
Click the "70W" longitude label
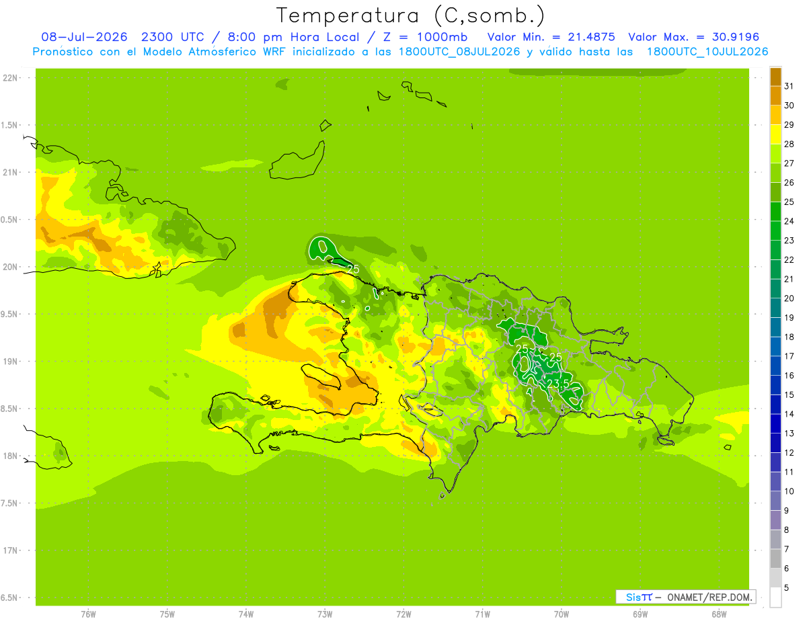tap(562, 614)
